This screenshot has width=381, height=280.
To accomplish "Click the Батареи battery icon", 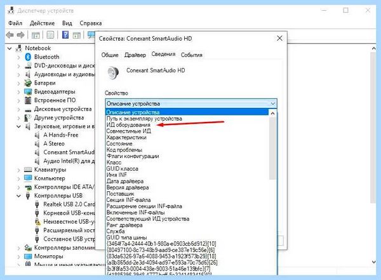I will [28, 83].
